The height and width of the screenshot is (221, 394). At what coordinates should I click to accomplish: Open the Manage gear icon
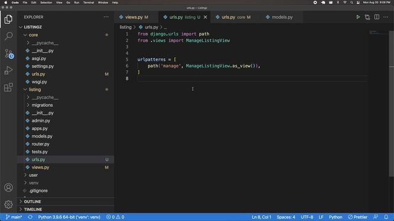tap(9, 204)
